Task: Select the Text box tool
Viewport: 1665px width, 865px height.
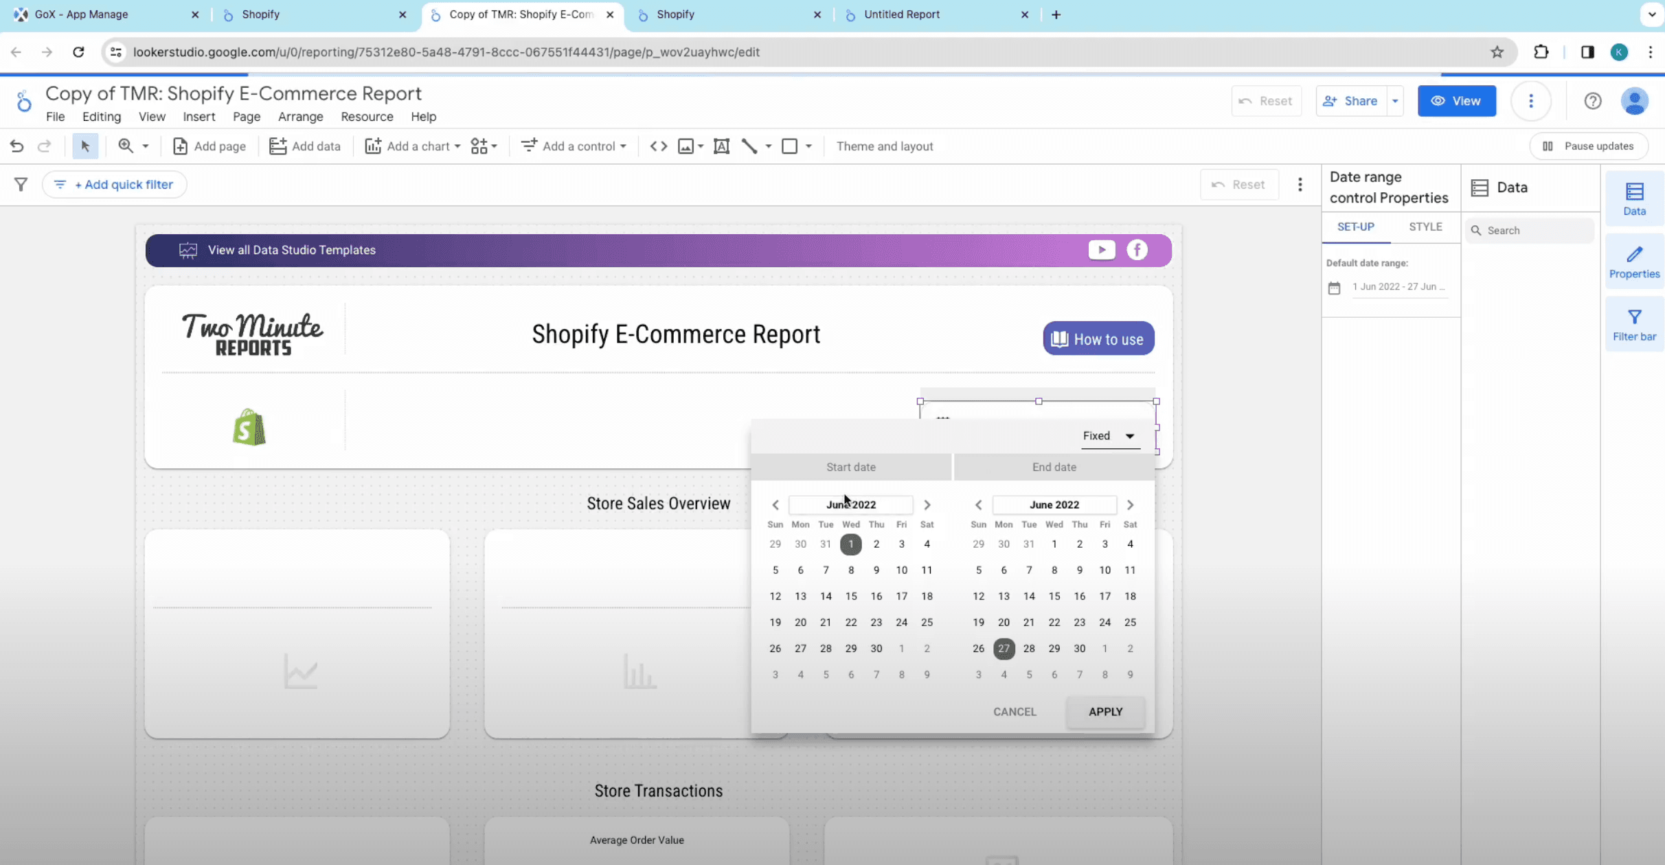Action: tap(721, 146)
